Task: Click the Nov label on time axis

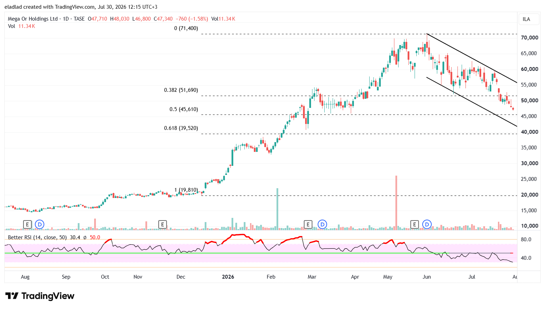Action: pos(138,277)
